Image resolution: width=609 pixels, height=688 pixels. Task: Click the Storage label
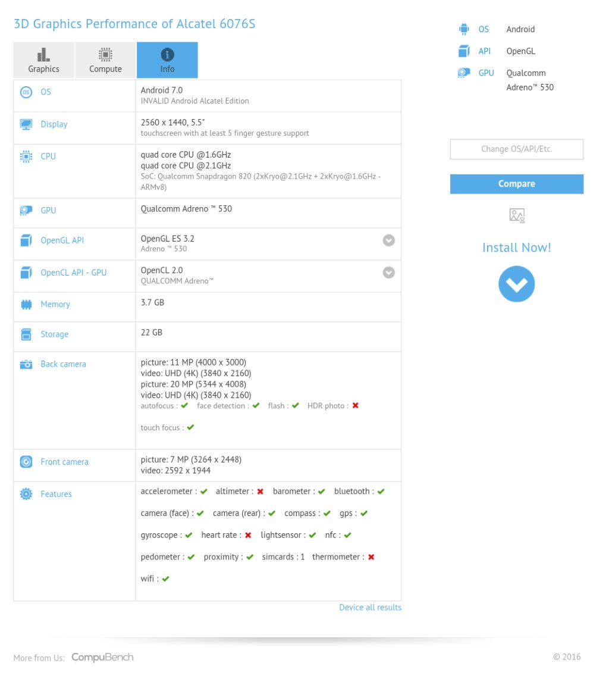[x=54, y=334]
